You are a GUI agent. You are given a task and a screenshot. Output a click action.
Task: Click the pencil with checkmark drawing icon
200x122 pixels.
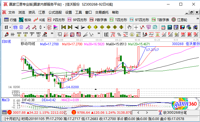(6, 34)
